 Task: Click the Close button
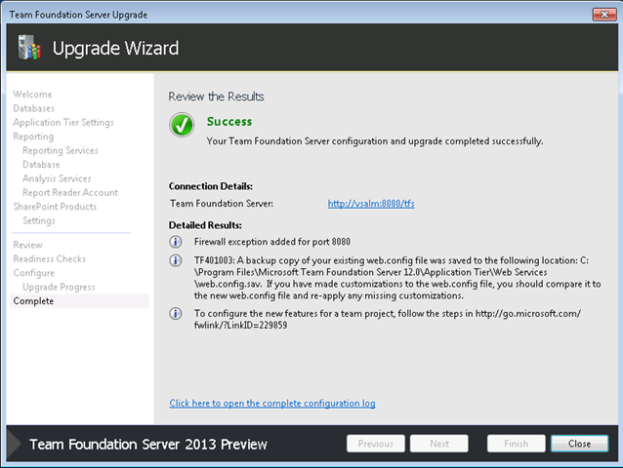click(x=580, y=444)
